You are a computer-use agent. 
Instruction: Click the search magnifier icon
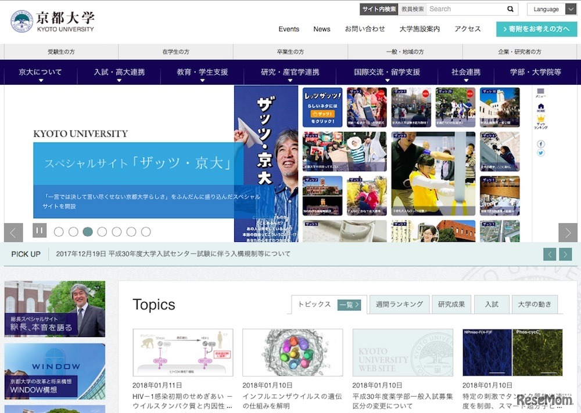(510, 9)
